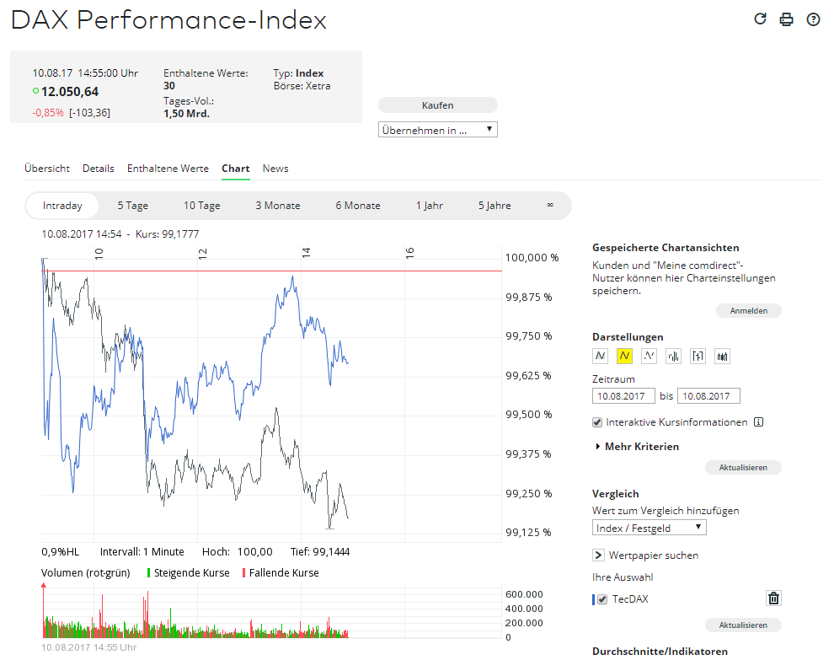Image resolution: width=834 pixels, height=660 pixels.
Task: Expand the Mehr Kriterien section
Action: 640,446
